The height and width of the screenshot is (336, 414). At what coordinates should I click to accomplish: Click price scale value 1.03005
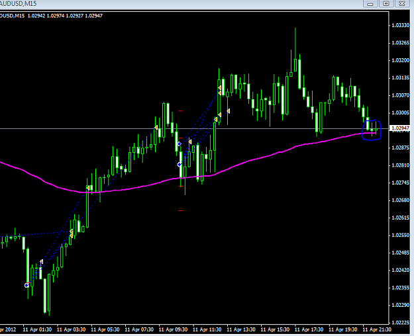(x=400, y=113)
